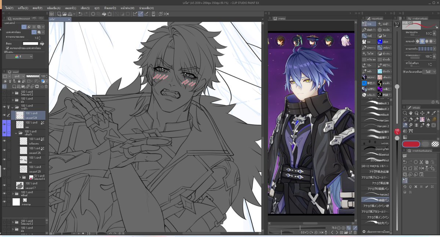The width and height of the screenshot is (440, 237).
Task: Select the DrawingPen brush
Action: (375, 149)
